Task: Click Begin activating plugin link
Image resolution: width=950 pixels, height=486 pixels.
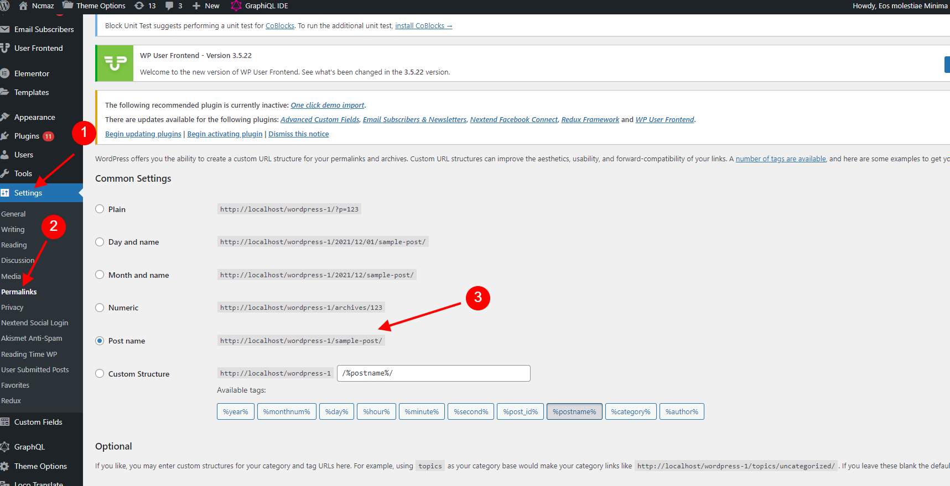Action: click(x=225, y=134)
